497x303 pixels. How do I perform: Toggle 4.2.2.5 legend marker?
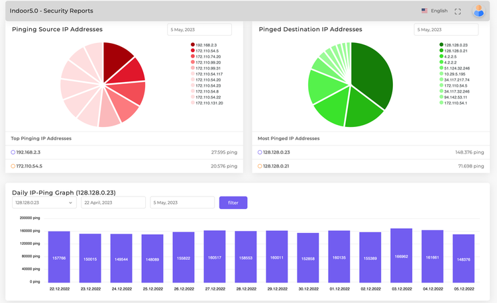[441, 56]
